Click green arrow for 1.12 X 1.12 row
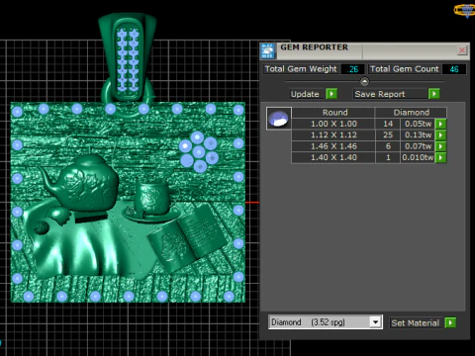 coord(440,135)
